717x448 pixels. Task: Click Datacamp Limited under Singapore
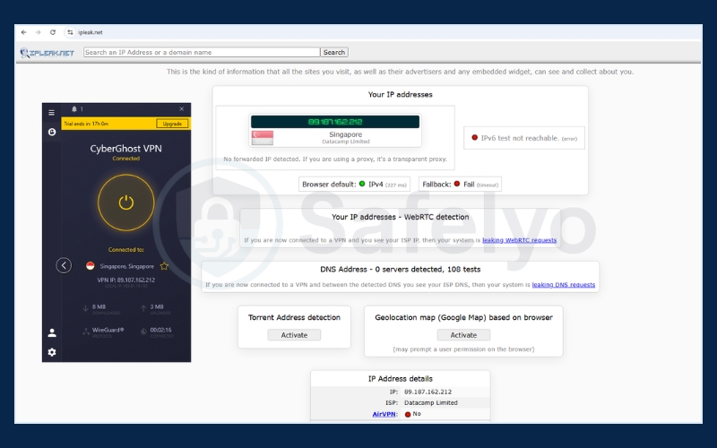[346, 142]
